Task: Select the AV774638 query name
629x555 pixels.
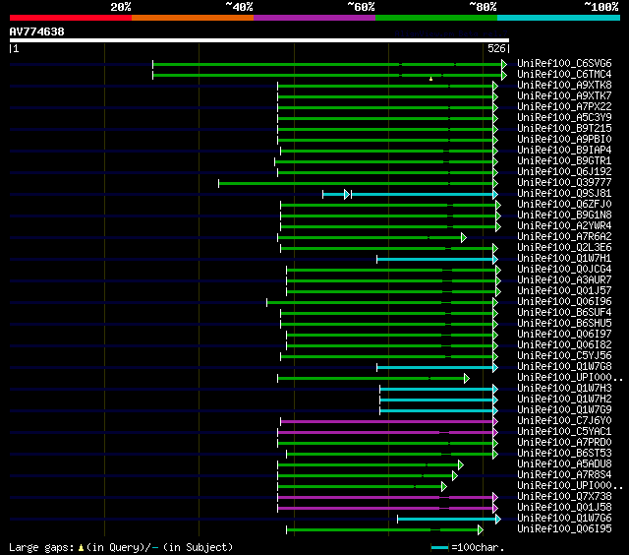Action: click(37, 31)
